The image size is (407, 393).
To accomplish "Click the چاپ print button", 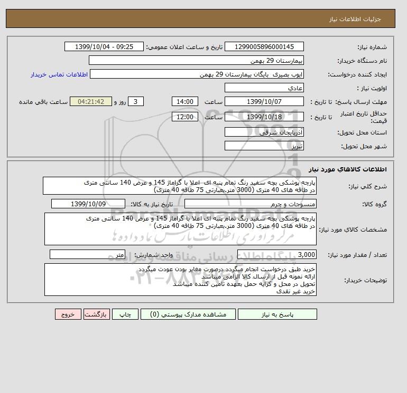I will coord(125,314).
